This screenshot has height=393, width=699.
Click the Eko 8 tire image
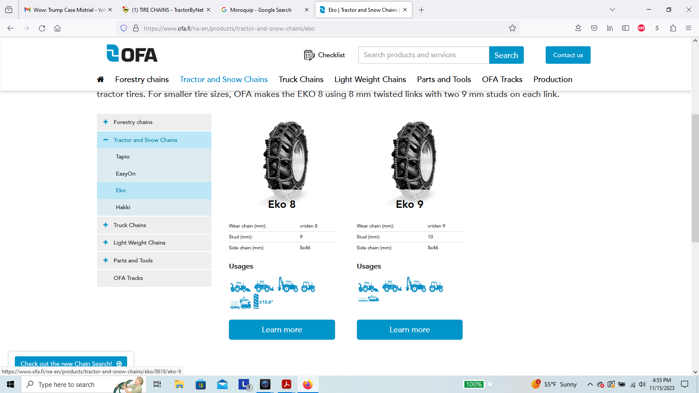point(286,160)
